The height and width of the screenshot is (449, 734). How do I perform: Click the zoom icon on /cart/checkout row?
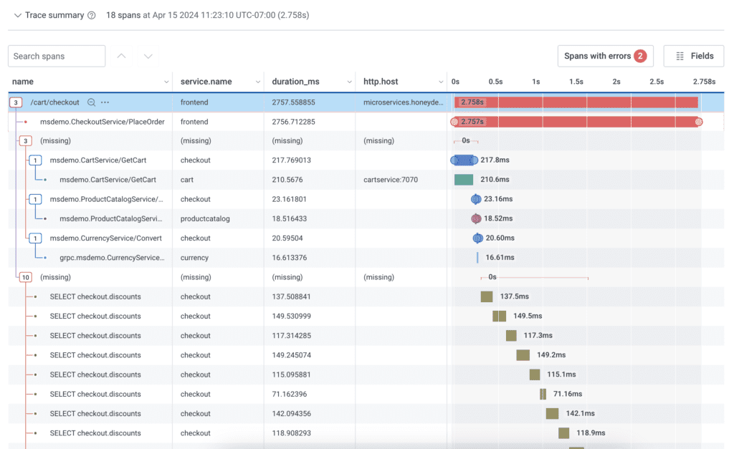(91, 102)
